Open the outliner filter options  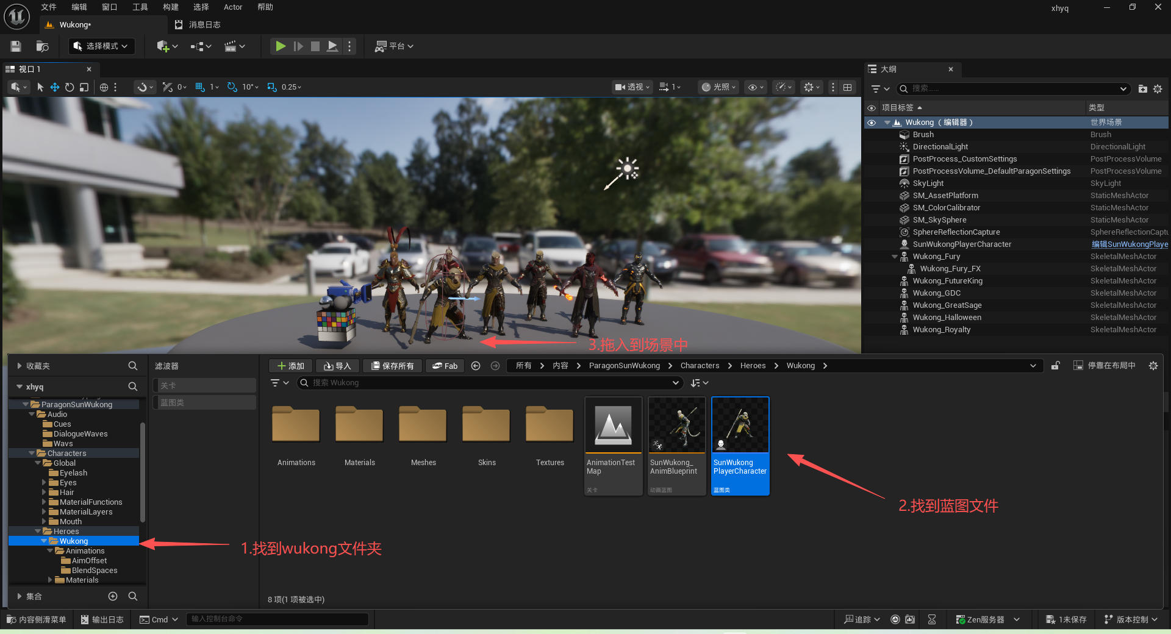click(880, 89)
